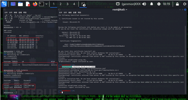
Task: Click the power manager icon
Action: tap(159, 4)
